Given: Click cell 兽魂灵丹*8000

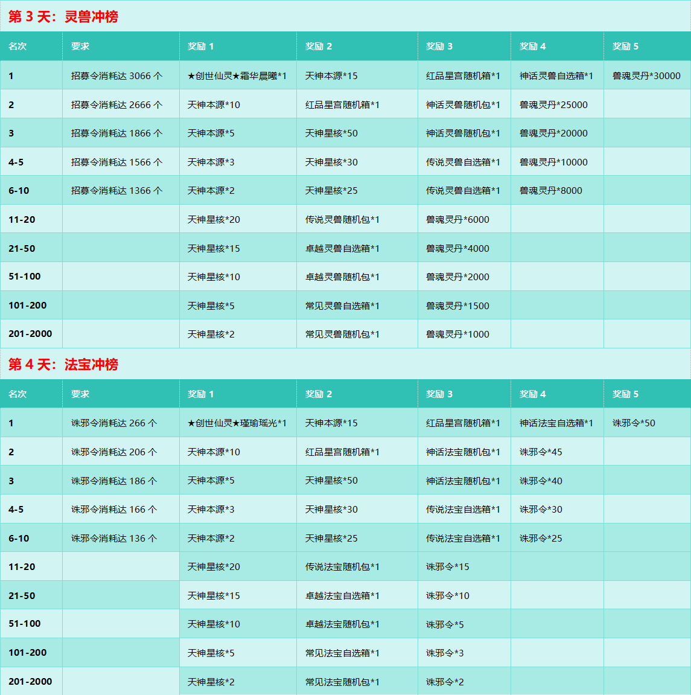Looking at the screenshot, I should (551, 191).
